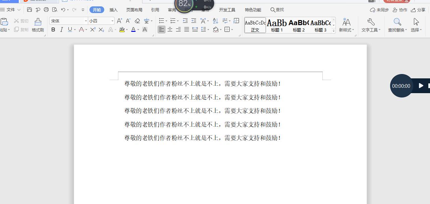Screen dimensions: 430x204
Task: Click the bulleted list icon
Action: 162,21
